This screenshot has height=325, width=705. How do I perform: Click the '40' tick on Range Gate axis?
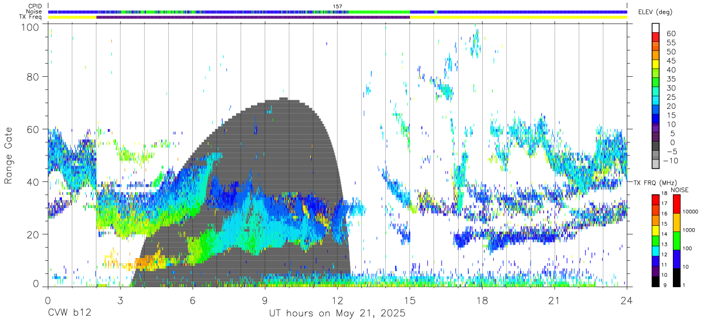tap(32, 181)
